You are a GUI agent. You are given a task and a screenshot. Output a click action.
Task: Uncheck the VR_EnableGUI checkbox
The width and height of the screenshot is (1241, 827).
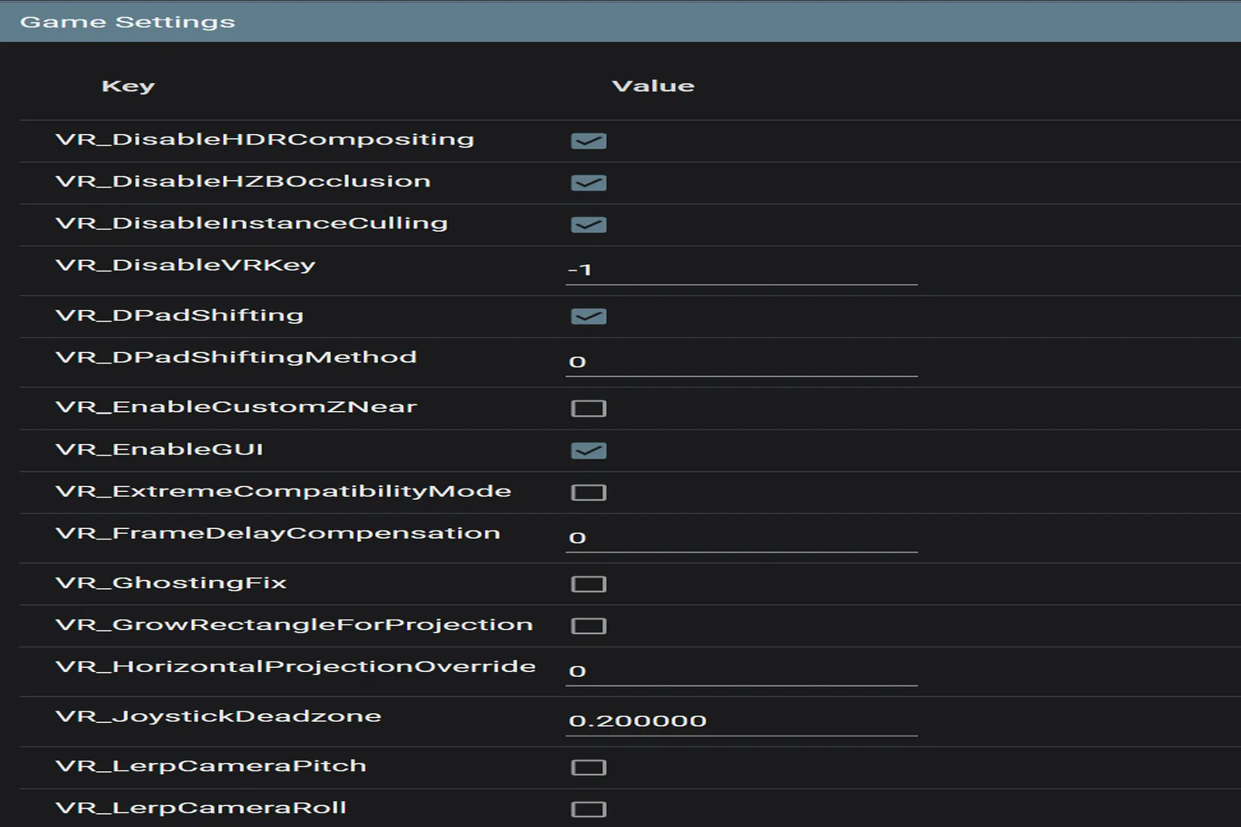[588, 451]
